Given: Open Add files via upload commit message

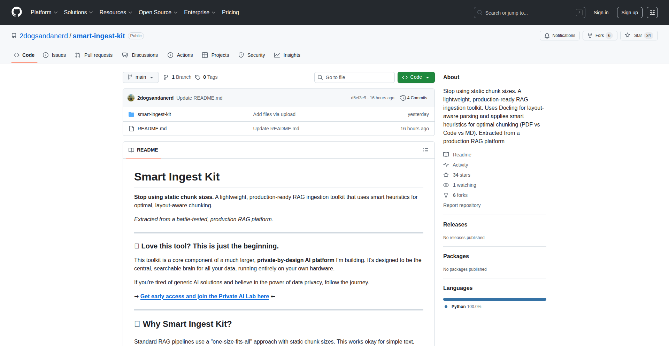Looking at the screenshot, I should pos(274,114).
